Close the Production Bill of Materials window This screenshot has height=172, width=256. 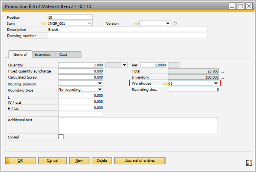coord(249,6)
